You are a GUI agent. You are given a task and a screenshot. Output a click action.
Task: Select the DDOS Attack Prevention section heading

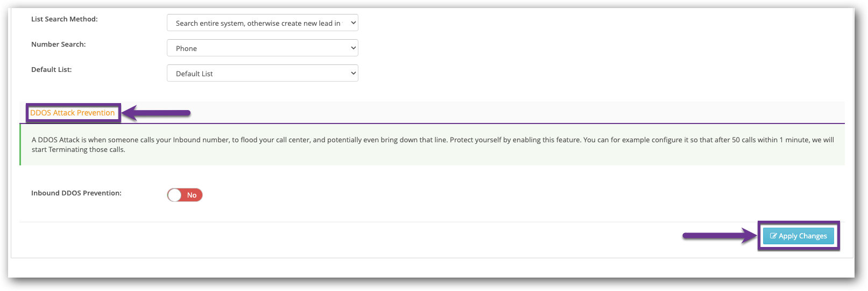(x=73, y=113)
